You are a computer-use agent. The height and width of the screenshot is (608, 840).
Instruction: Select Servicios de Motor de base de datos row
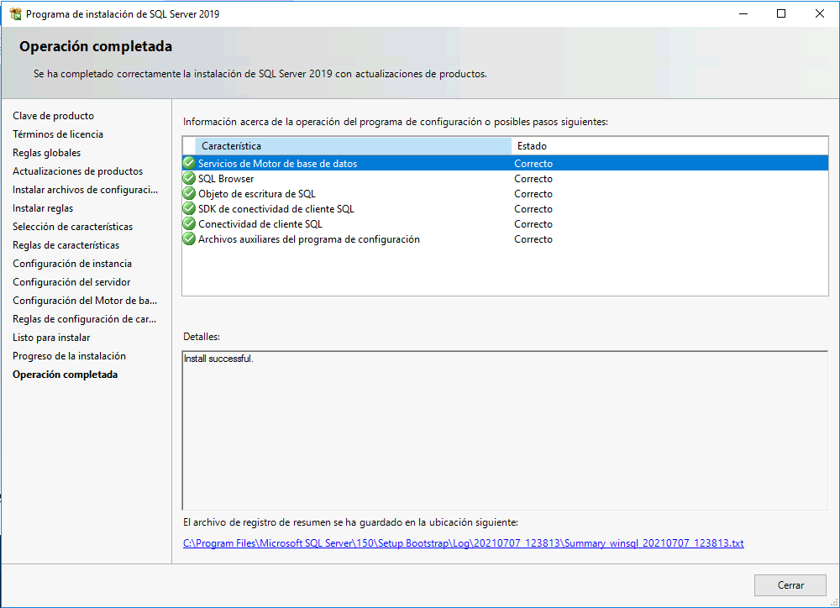[x=505, y=164]
